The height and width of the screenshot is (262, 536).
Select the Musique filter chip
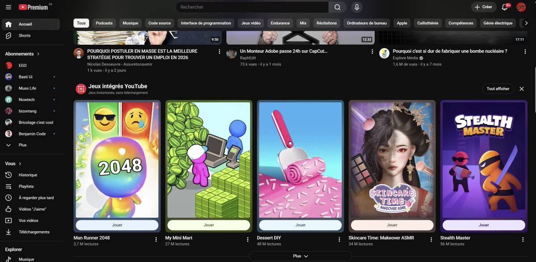130,23
